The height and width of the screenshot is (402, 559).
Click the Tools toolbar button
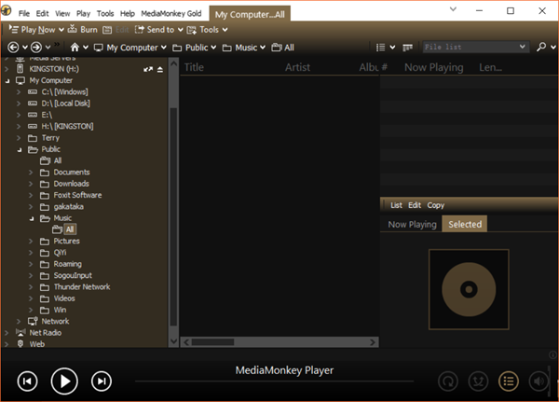coord(203,30)
